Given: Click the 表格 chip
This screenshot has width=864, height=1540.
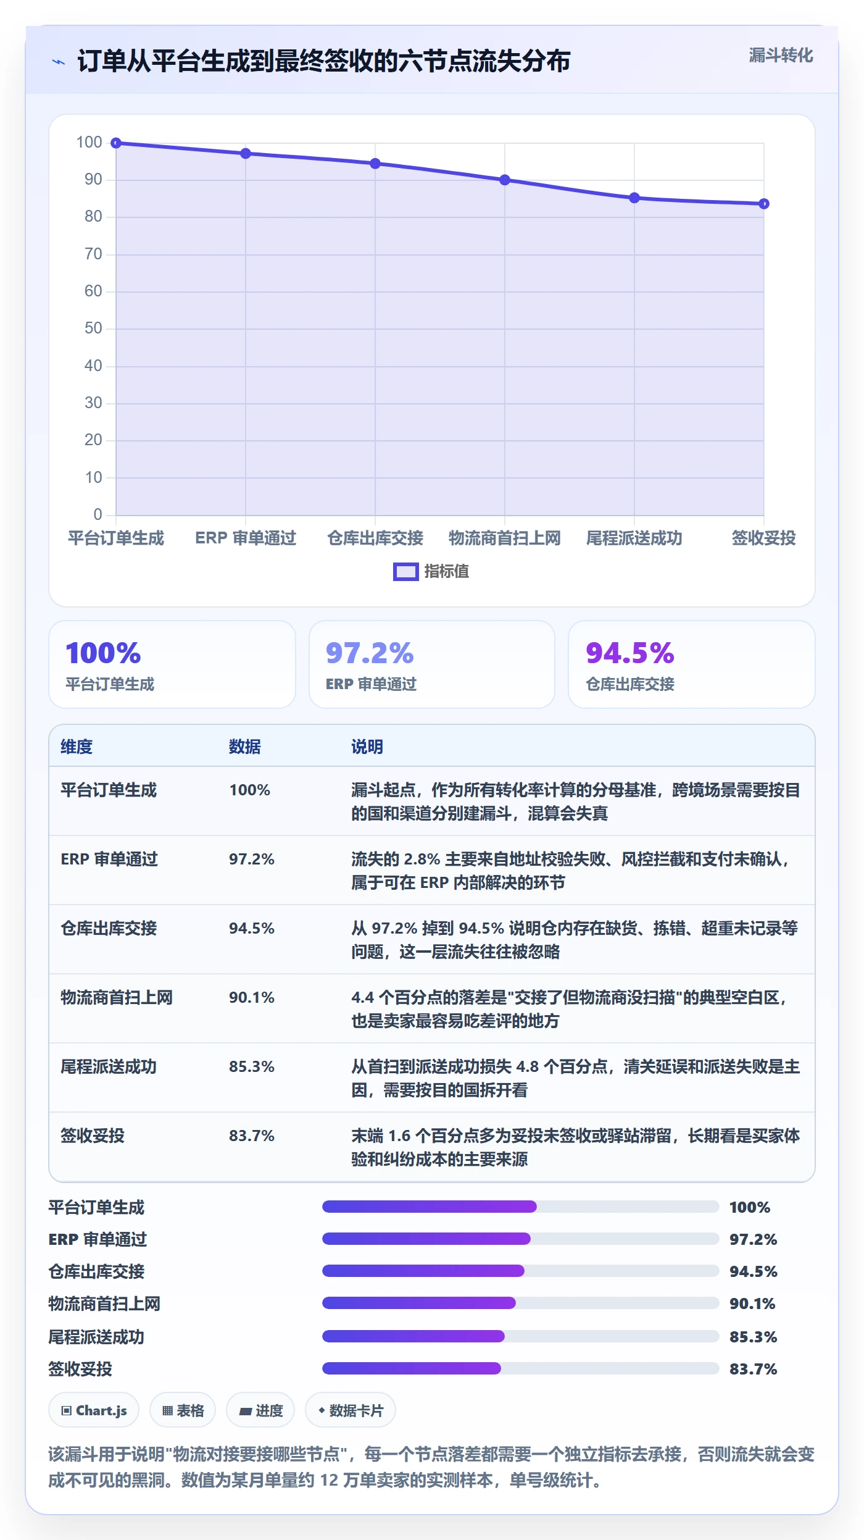Looking at the screenshot, I should [183, 1410].
